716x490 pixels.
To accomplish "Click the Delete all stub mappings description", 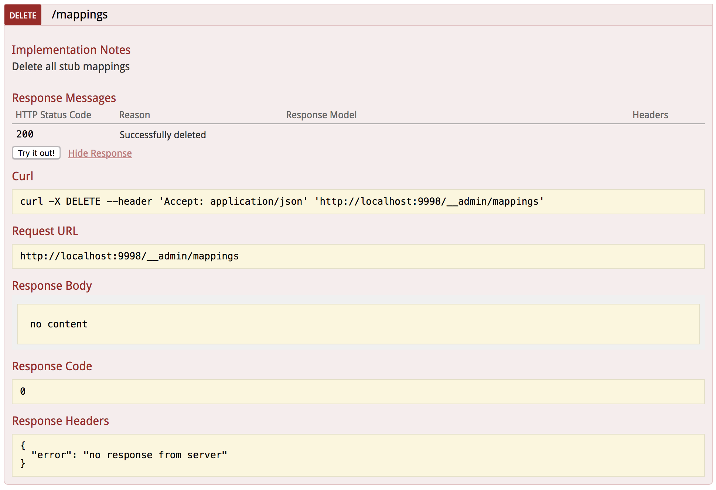I will click(x=71, y=67).
